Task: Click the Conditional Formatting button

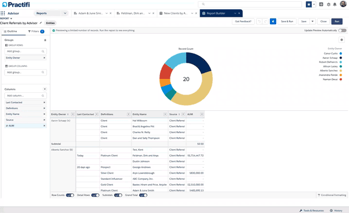Action: click(x=332, y=195)
